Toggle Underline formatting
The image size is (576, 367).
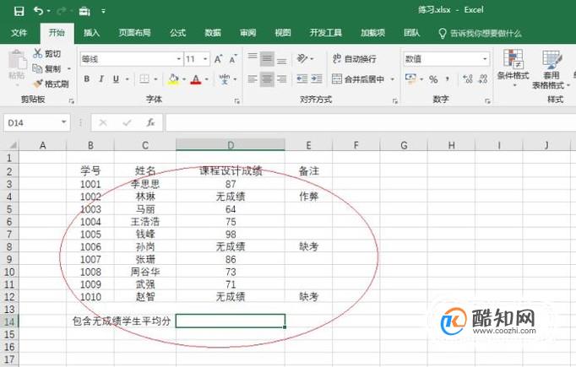pos(116,79)
